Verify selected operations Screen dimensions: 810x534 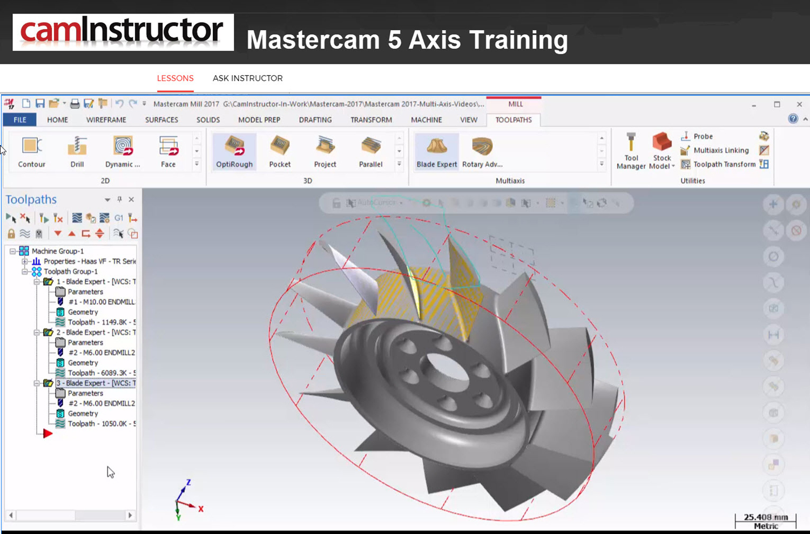pyautogui.click(x=91, y=218)
